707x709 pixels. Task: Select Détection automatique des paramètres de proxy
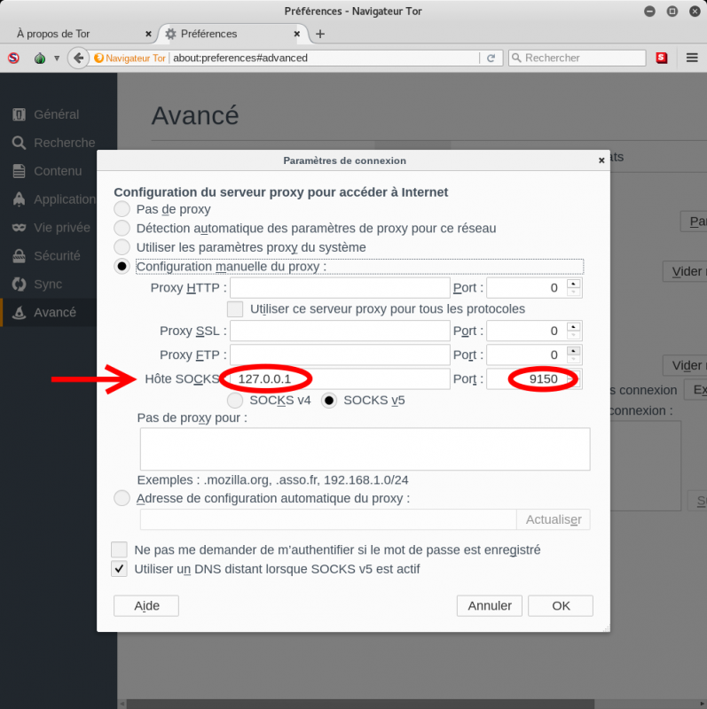click(122, 228)
